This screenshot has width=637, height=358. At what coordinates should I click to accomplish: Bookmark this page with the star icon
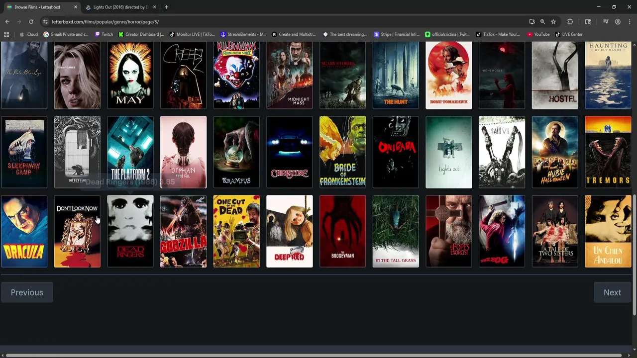pos(553,22)
